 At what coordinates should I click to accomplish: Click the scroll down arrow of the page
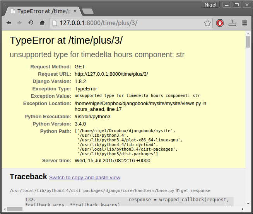(x=248, y=204)
